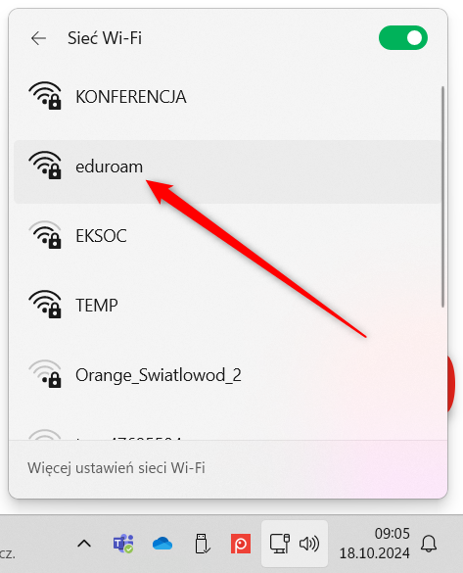This screenshot has width=463, height=573.
Task: Open the OneDrive cloud icon
Action: pyautogui.click(x=162, y=544)
